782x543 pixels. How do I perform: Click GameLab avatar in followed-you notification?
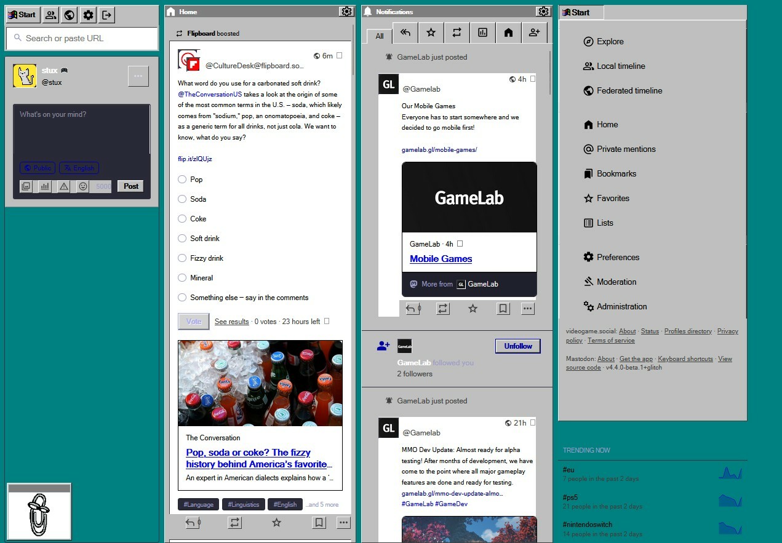404,346
